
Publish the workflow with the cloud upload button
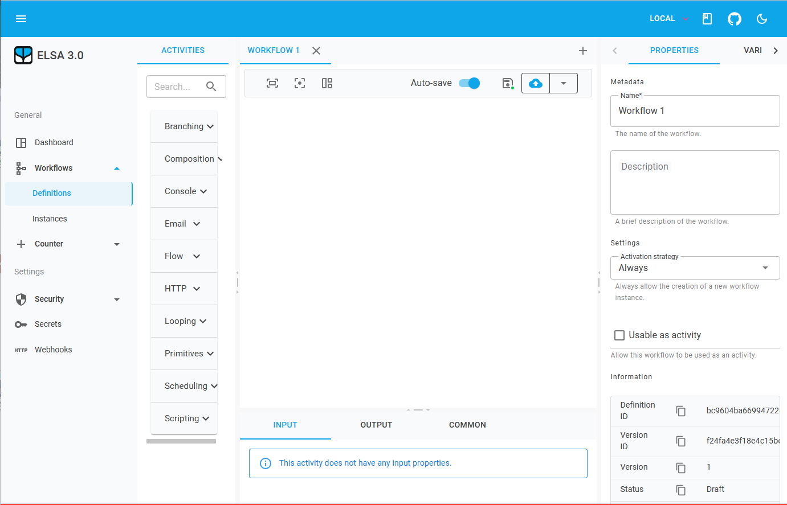pos(536,83)
